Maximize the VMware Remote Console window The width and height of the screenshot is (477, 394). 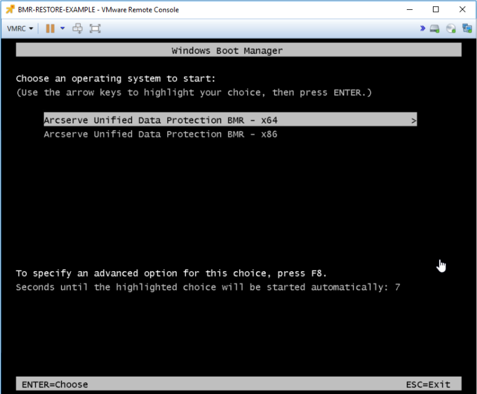[435, 9]
